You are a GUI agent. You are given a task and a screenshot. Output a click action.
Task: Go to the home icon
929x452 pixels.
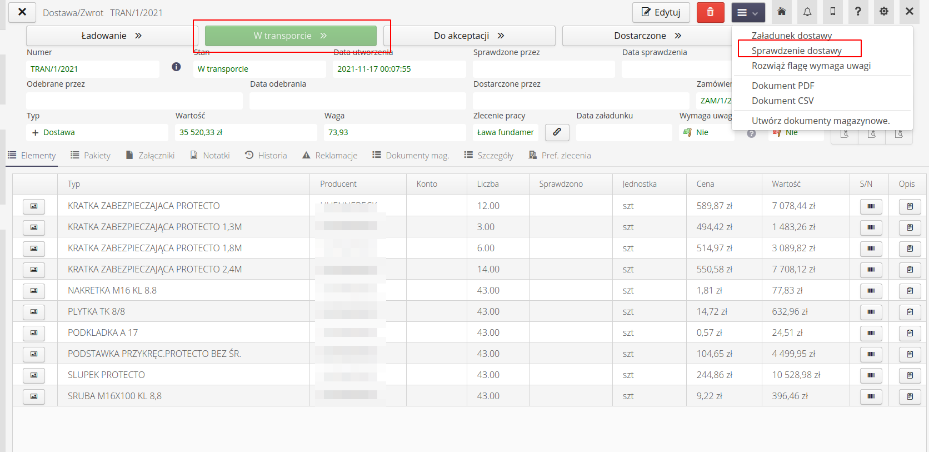pos(781,12)
